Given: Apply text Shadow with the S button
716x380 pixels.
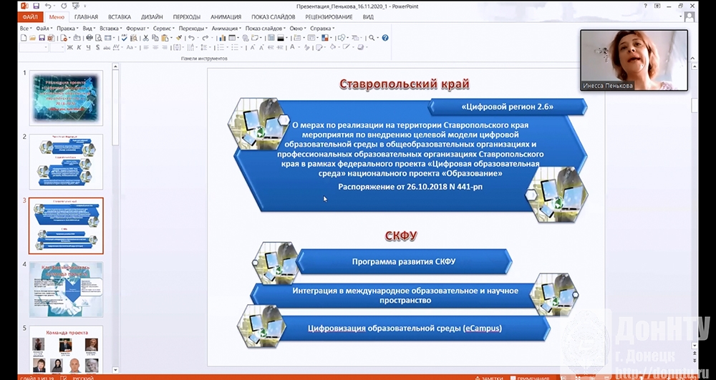Looking at the screenshot, I should tap(97, 47).
